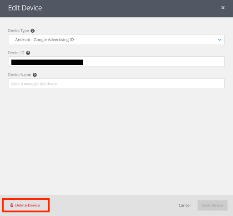The image size is (233, 216).
Task: Focus the Device Name input field
Action: point(116,84)
